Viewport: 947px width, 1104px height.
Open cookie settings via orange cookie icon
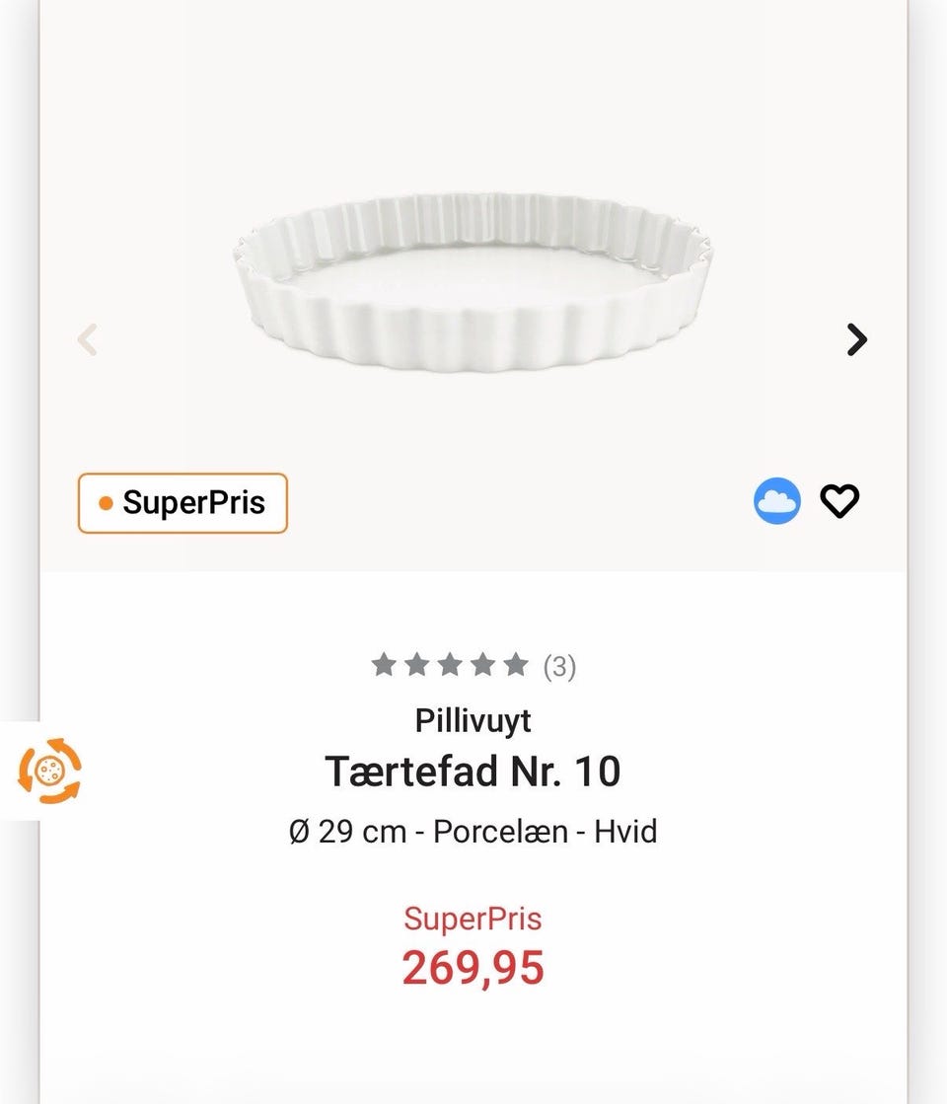coord(49,771)
